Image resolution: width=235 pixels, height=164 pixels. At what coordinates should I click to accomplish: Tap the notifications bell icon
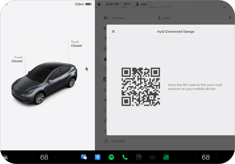[230, 18]
